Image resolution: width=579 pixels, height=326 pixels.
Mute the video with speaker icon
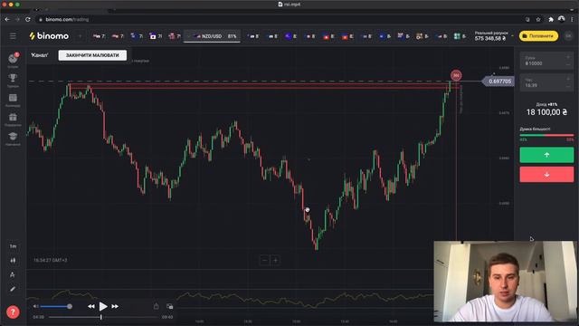click(x=36, y=306)
